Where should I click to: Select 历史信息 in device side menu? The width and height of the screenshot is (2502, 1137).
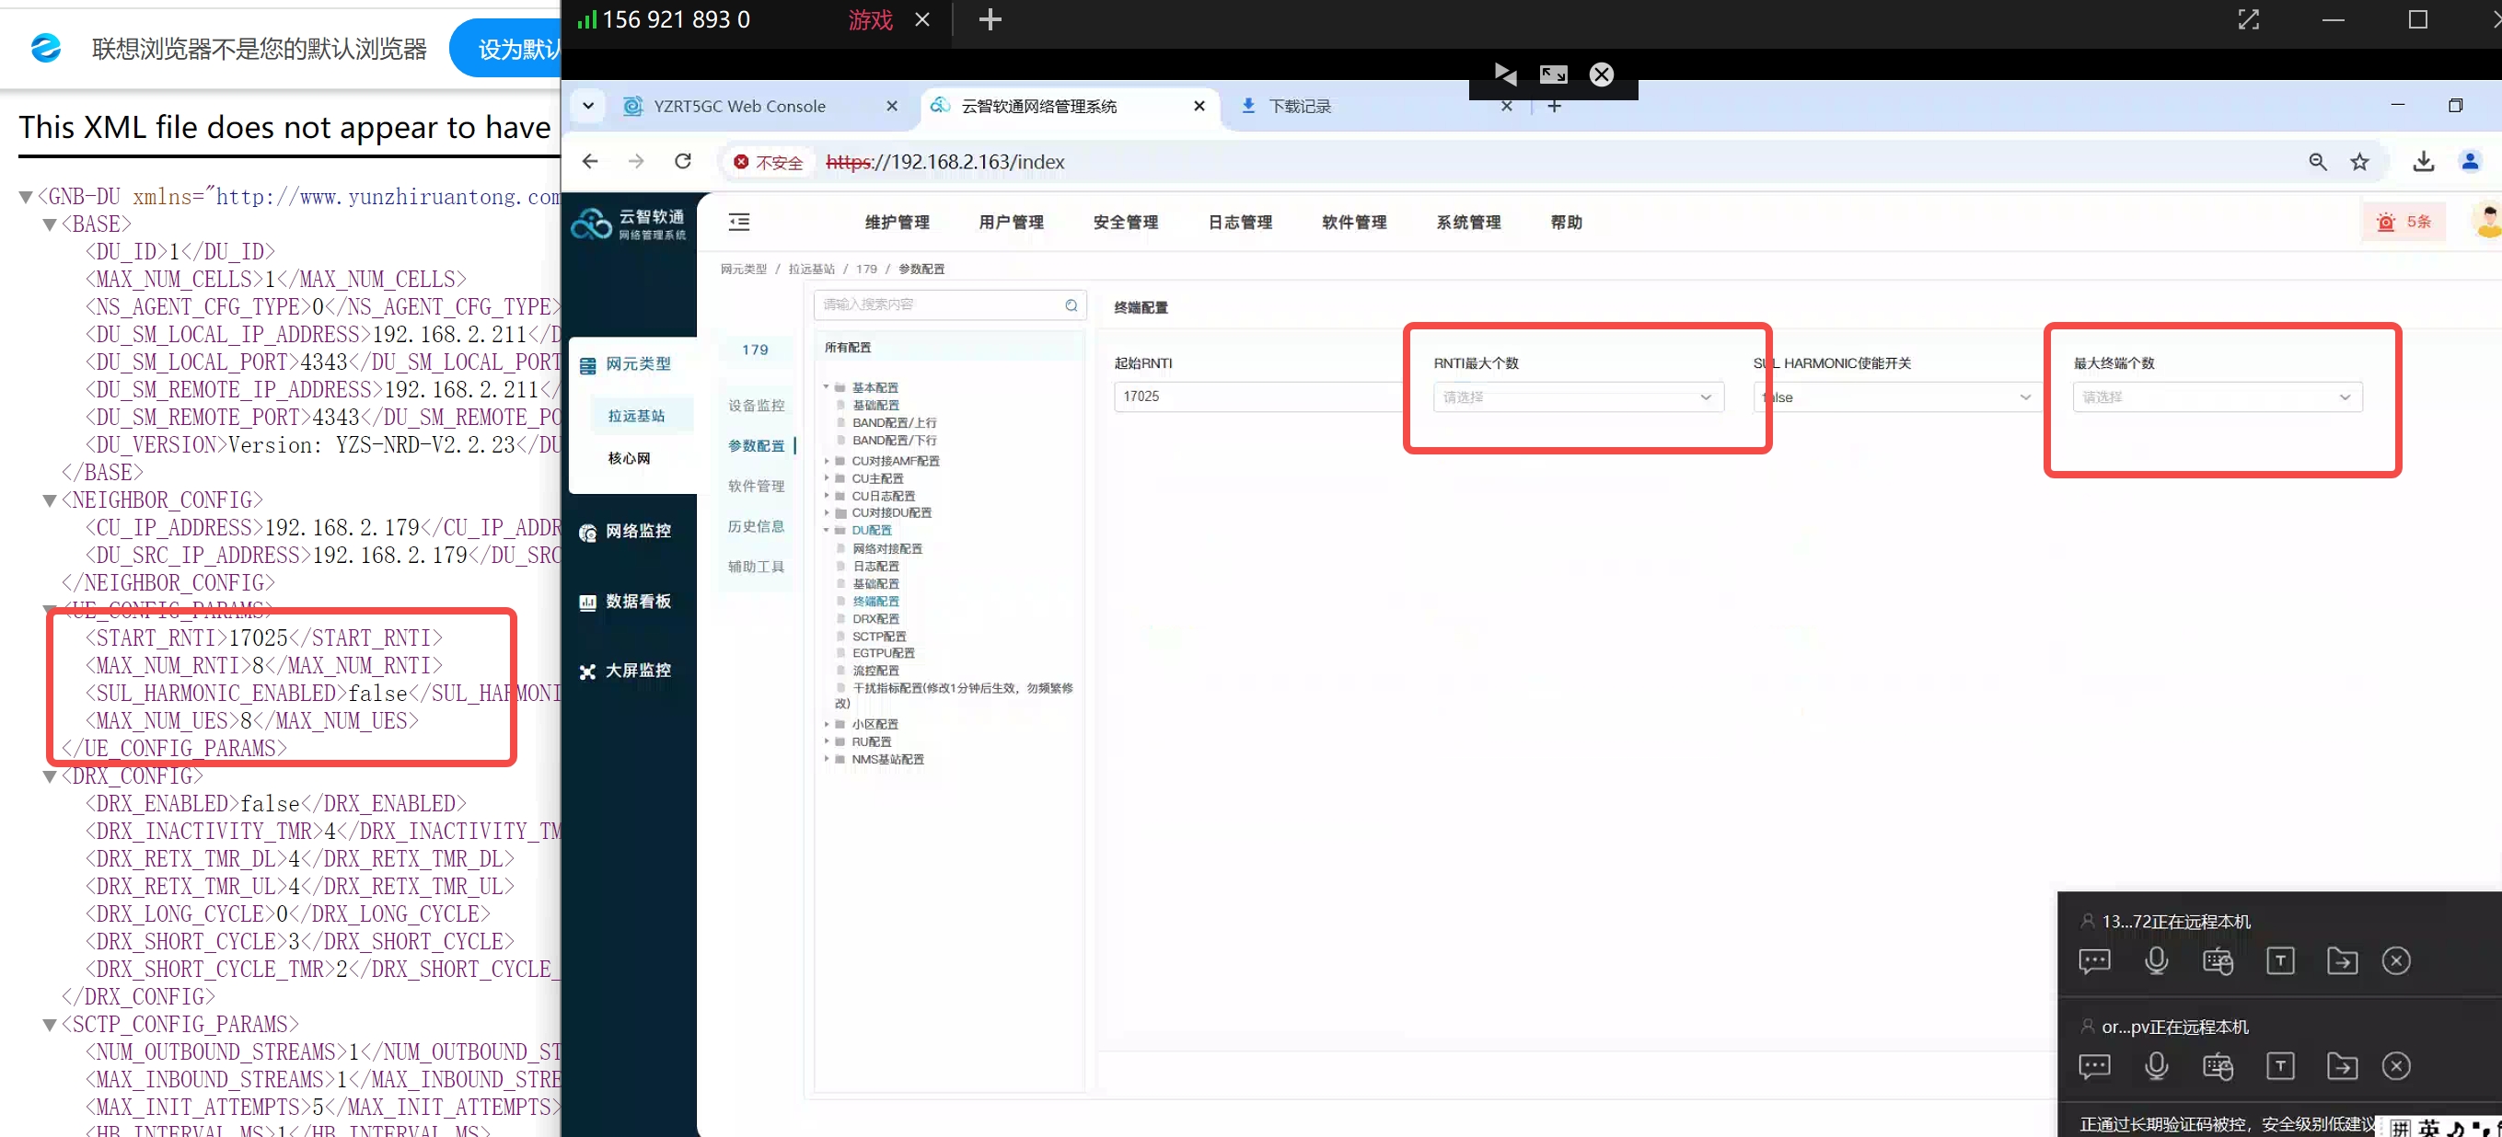click(x=756, y=526)
